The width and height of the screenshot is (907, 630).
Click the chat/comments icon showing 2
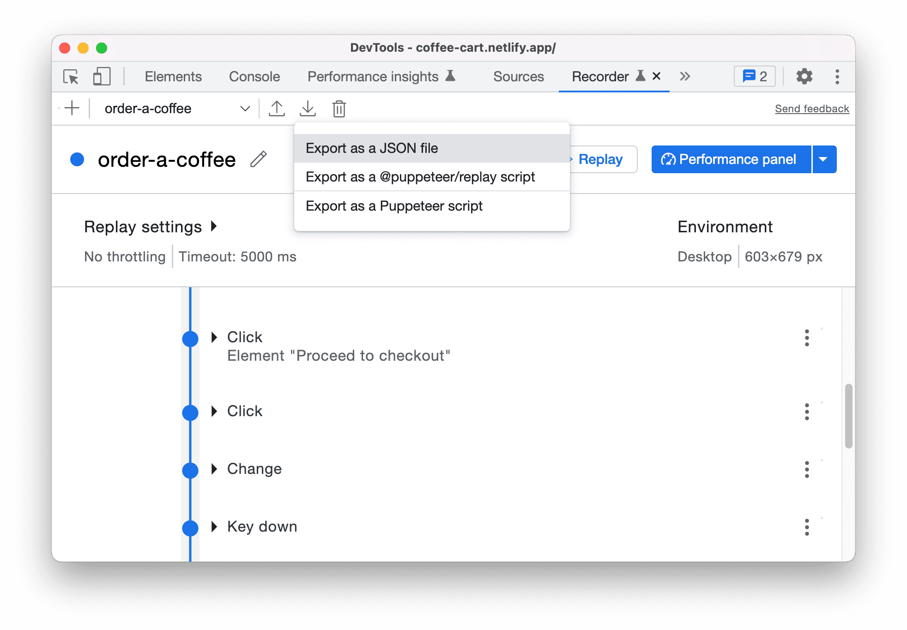click(756, 76)
